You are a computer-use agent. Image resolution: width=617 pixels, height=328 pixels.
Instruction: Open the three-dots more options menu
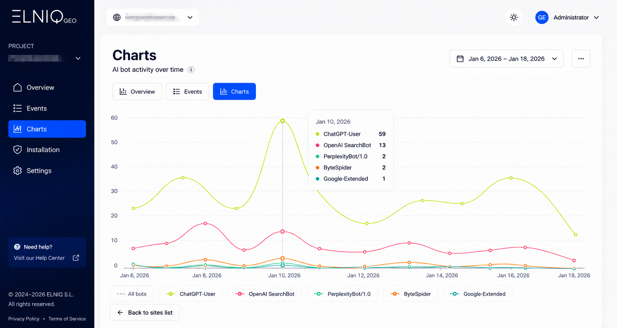click(581, 59)
